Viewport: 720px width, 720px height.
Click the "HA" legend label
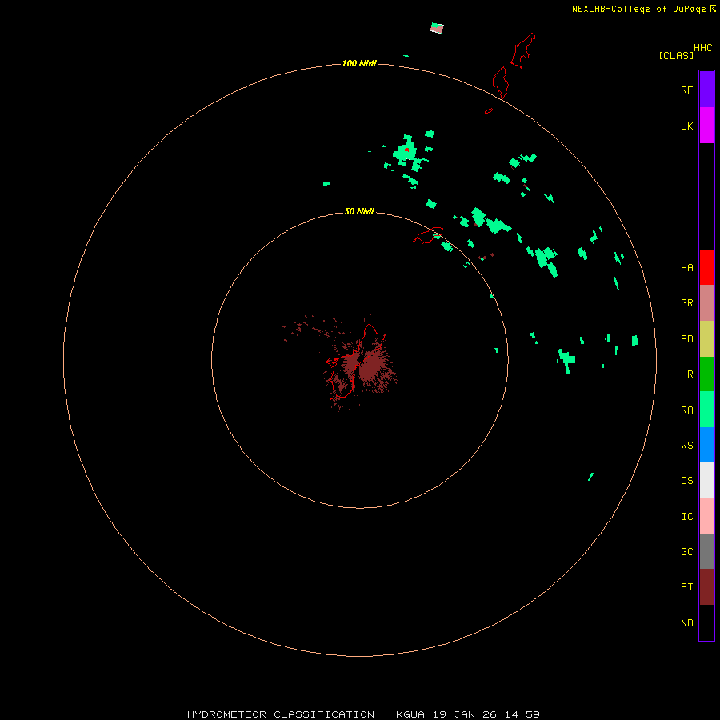[686, 268]
